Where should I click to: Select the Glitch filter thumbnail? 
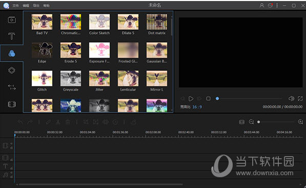click(42, 79)
